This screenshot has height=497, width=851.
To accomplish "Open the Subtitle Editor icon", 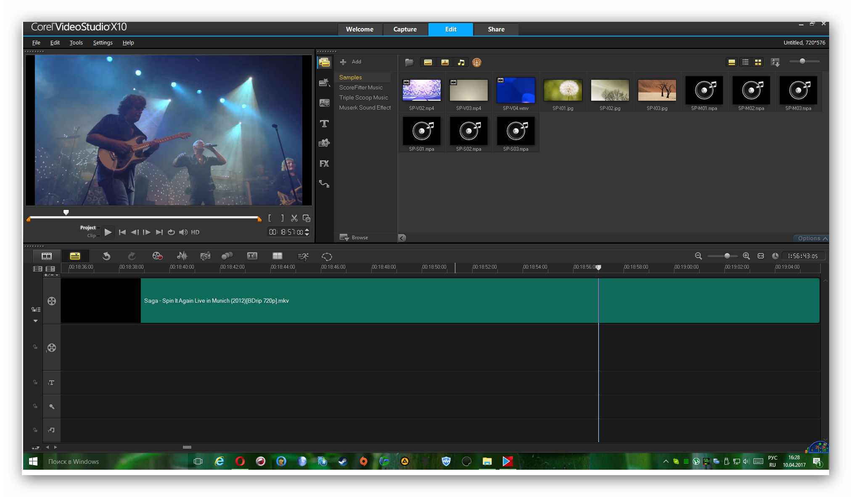I will 252,256.
